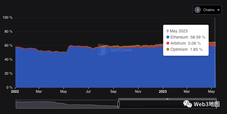Click the gold Optimism legend dot
Image resolution: width=227 pixels, height=114 pixels.
(x=168, y=49)
